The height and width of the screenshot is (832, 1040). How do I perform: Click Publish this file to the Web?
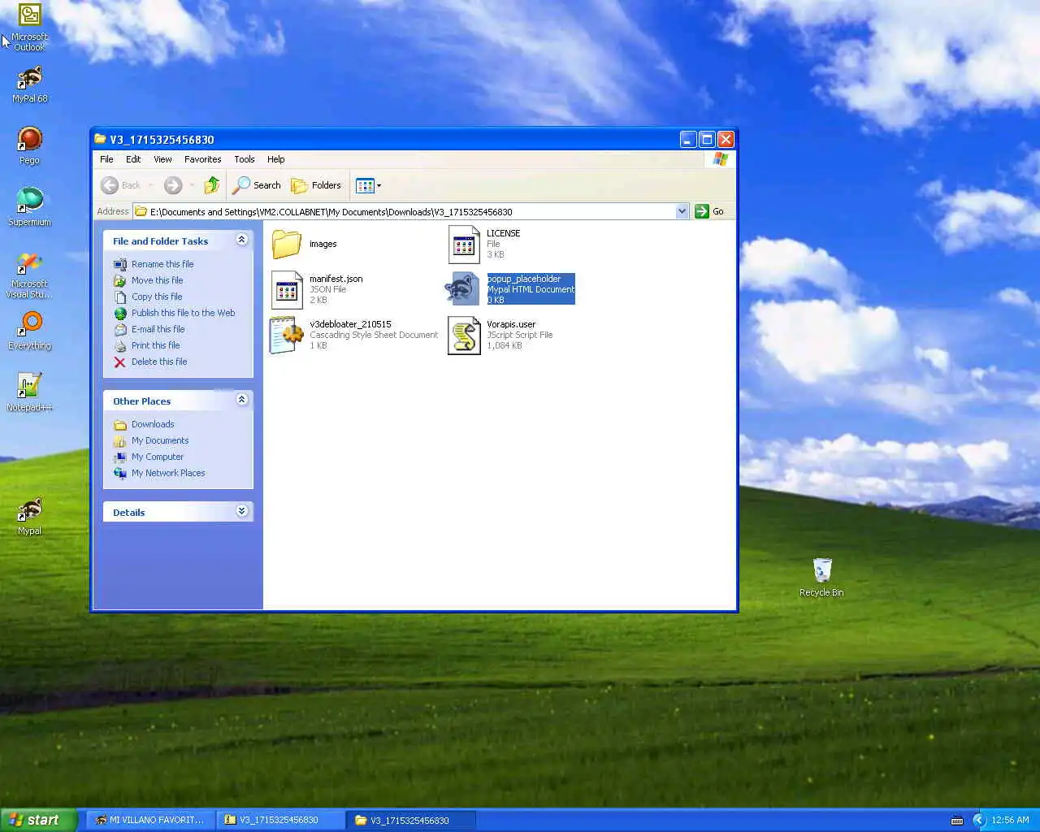(x=183, y=313)
